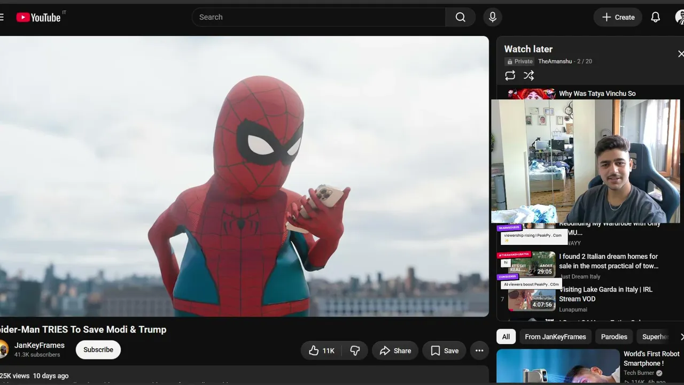Select the Parodies filter chip
684x385 pixels.
pyautogui.click(x=614, y=337)
